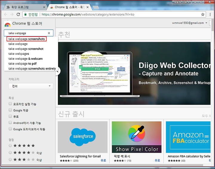Check Google 드라이브에서 작동 checkbox

[x=10, y=129]
